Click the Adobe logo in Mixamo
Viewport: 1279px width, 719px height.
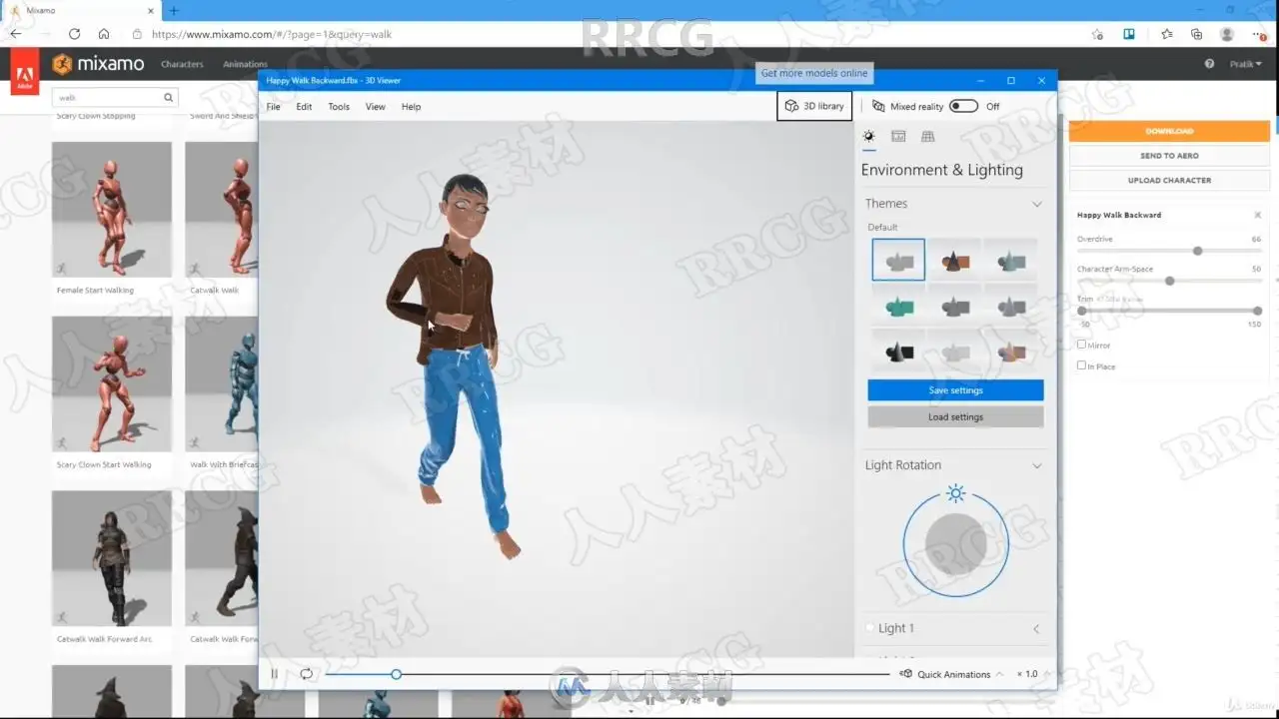pyautogui.click(x=25, y=72)
